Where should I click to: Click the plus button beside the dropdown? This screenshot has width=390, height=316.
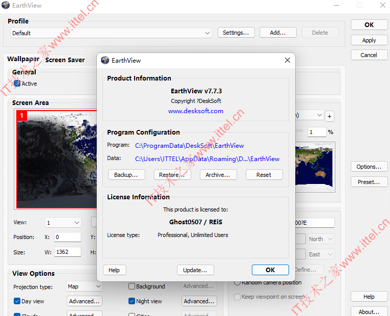click(x=329, y=116)
